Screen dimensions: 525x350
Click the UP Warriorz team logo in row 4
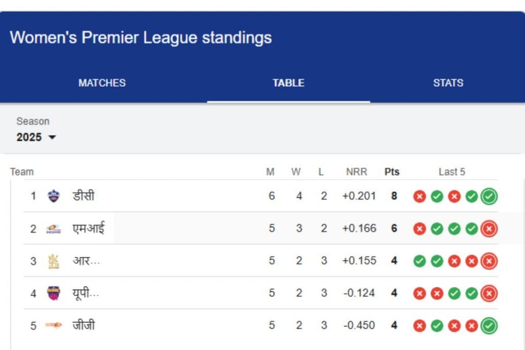tap(53, 293)
